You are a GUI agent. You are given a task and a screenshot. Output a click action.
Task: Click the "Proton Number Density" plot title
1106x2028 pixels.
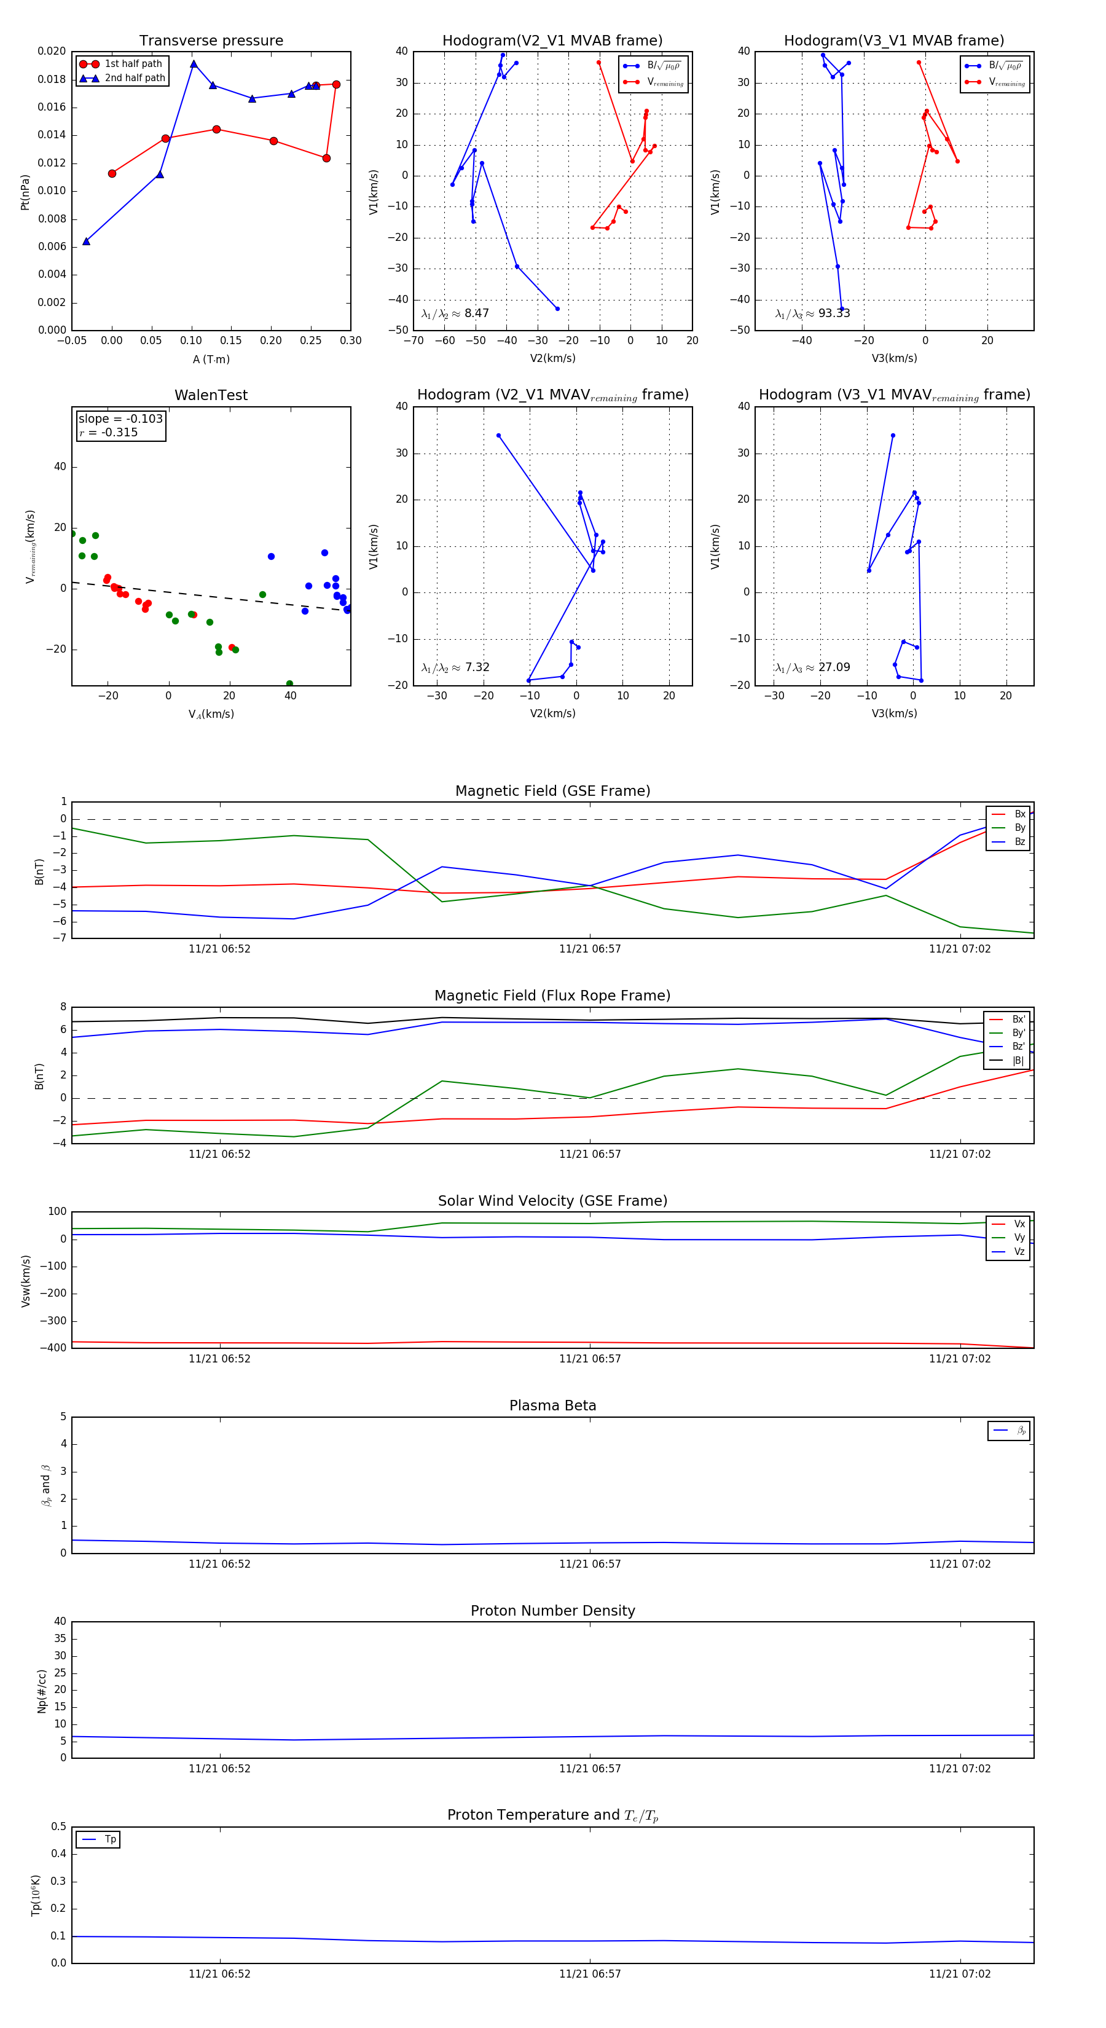tap(552, 1611)
